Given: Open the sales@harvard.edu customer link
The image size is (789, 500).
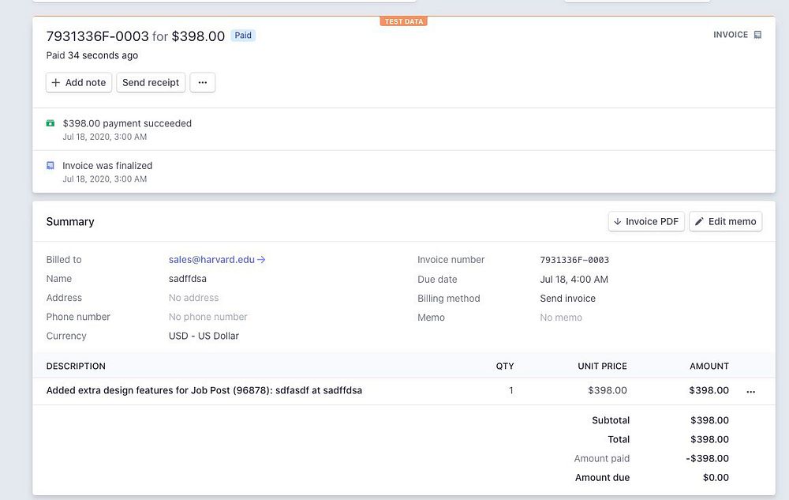Looking at the screenshot, I should [x=211, y=259].
